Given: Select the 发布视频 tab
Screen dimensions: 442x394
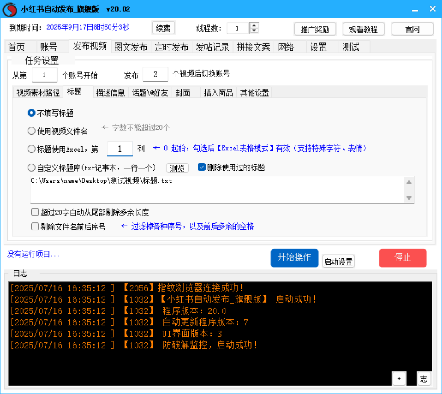Looking at the screenshot, I should (90, 46).
